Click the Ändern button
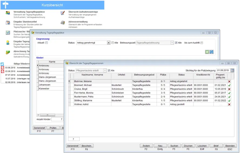Screen dimensions: 240x153 click(x=146, y=146)
